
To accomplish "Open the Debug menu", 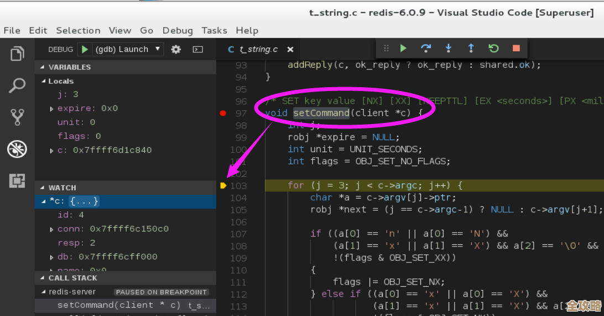I will click(178, 30).
